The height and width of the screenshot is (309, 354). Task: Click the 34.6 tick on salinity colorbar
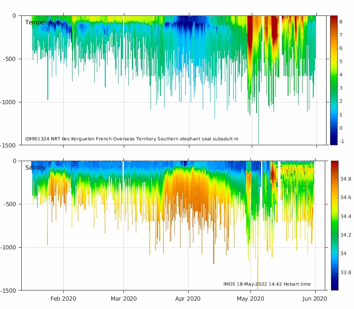(x=346, y=197)
